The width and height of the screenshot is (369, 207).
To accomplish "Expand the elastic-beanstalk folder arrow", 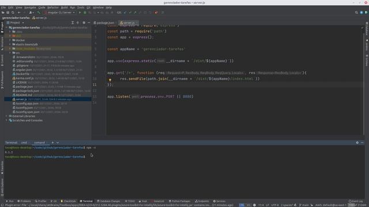I will pyautogui.click(x=10, y=44).
